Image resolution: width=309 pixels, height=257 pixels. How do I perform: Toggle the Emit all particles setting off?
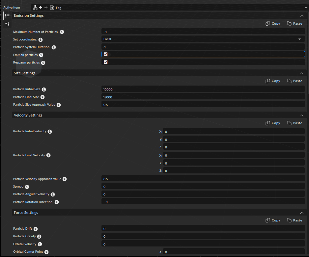pyautogui.click(x=105, y=54)
